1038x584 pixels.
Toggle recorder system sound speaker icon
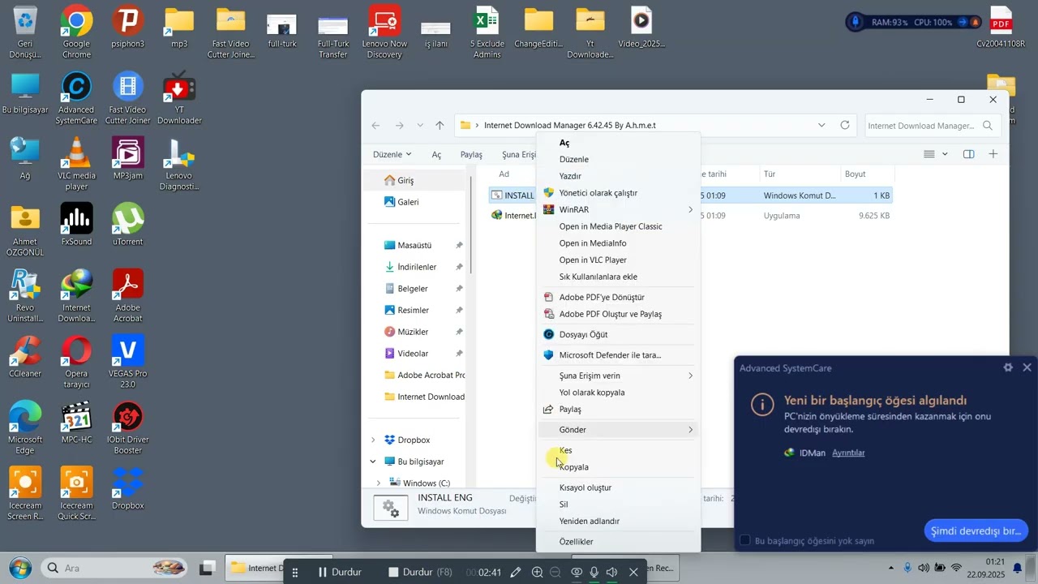(612, 572)
